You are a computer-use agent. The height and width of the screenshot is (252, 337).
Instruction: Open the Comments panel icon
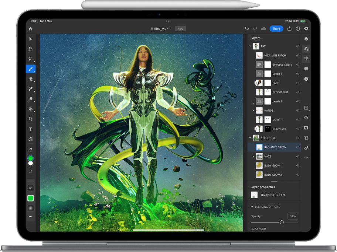(x=306, y=69)
